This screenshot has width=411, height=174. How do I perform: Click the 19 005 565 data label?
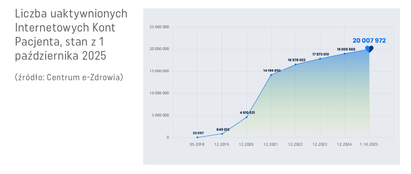pos(346,49)
